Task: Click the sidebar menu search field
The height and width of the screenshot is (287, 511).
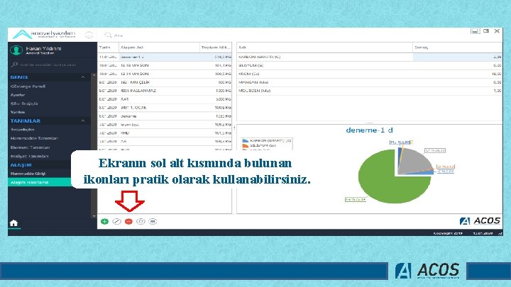Action: 49,64
